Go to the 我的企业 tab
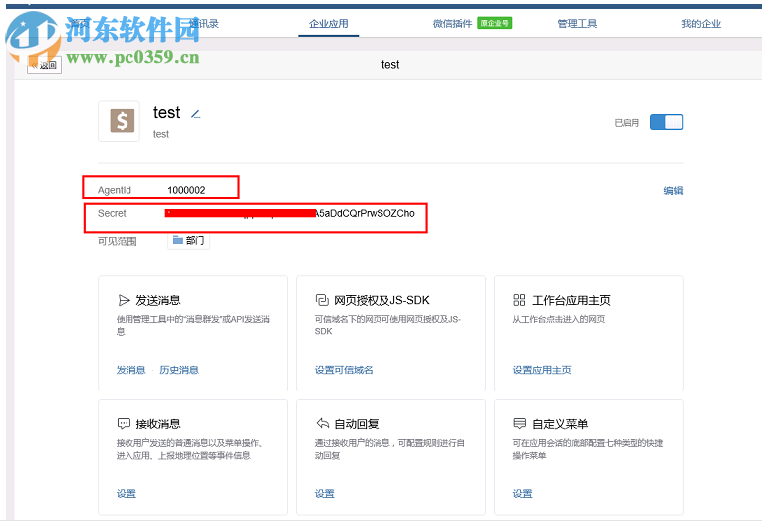The height and width of the screenshot is (521, 762). (701, 23)
